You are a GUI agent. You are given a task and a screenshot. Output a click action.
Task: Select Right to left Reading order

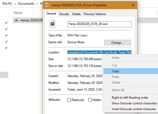(130, 98)
